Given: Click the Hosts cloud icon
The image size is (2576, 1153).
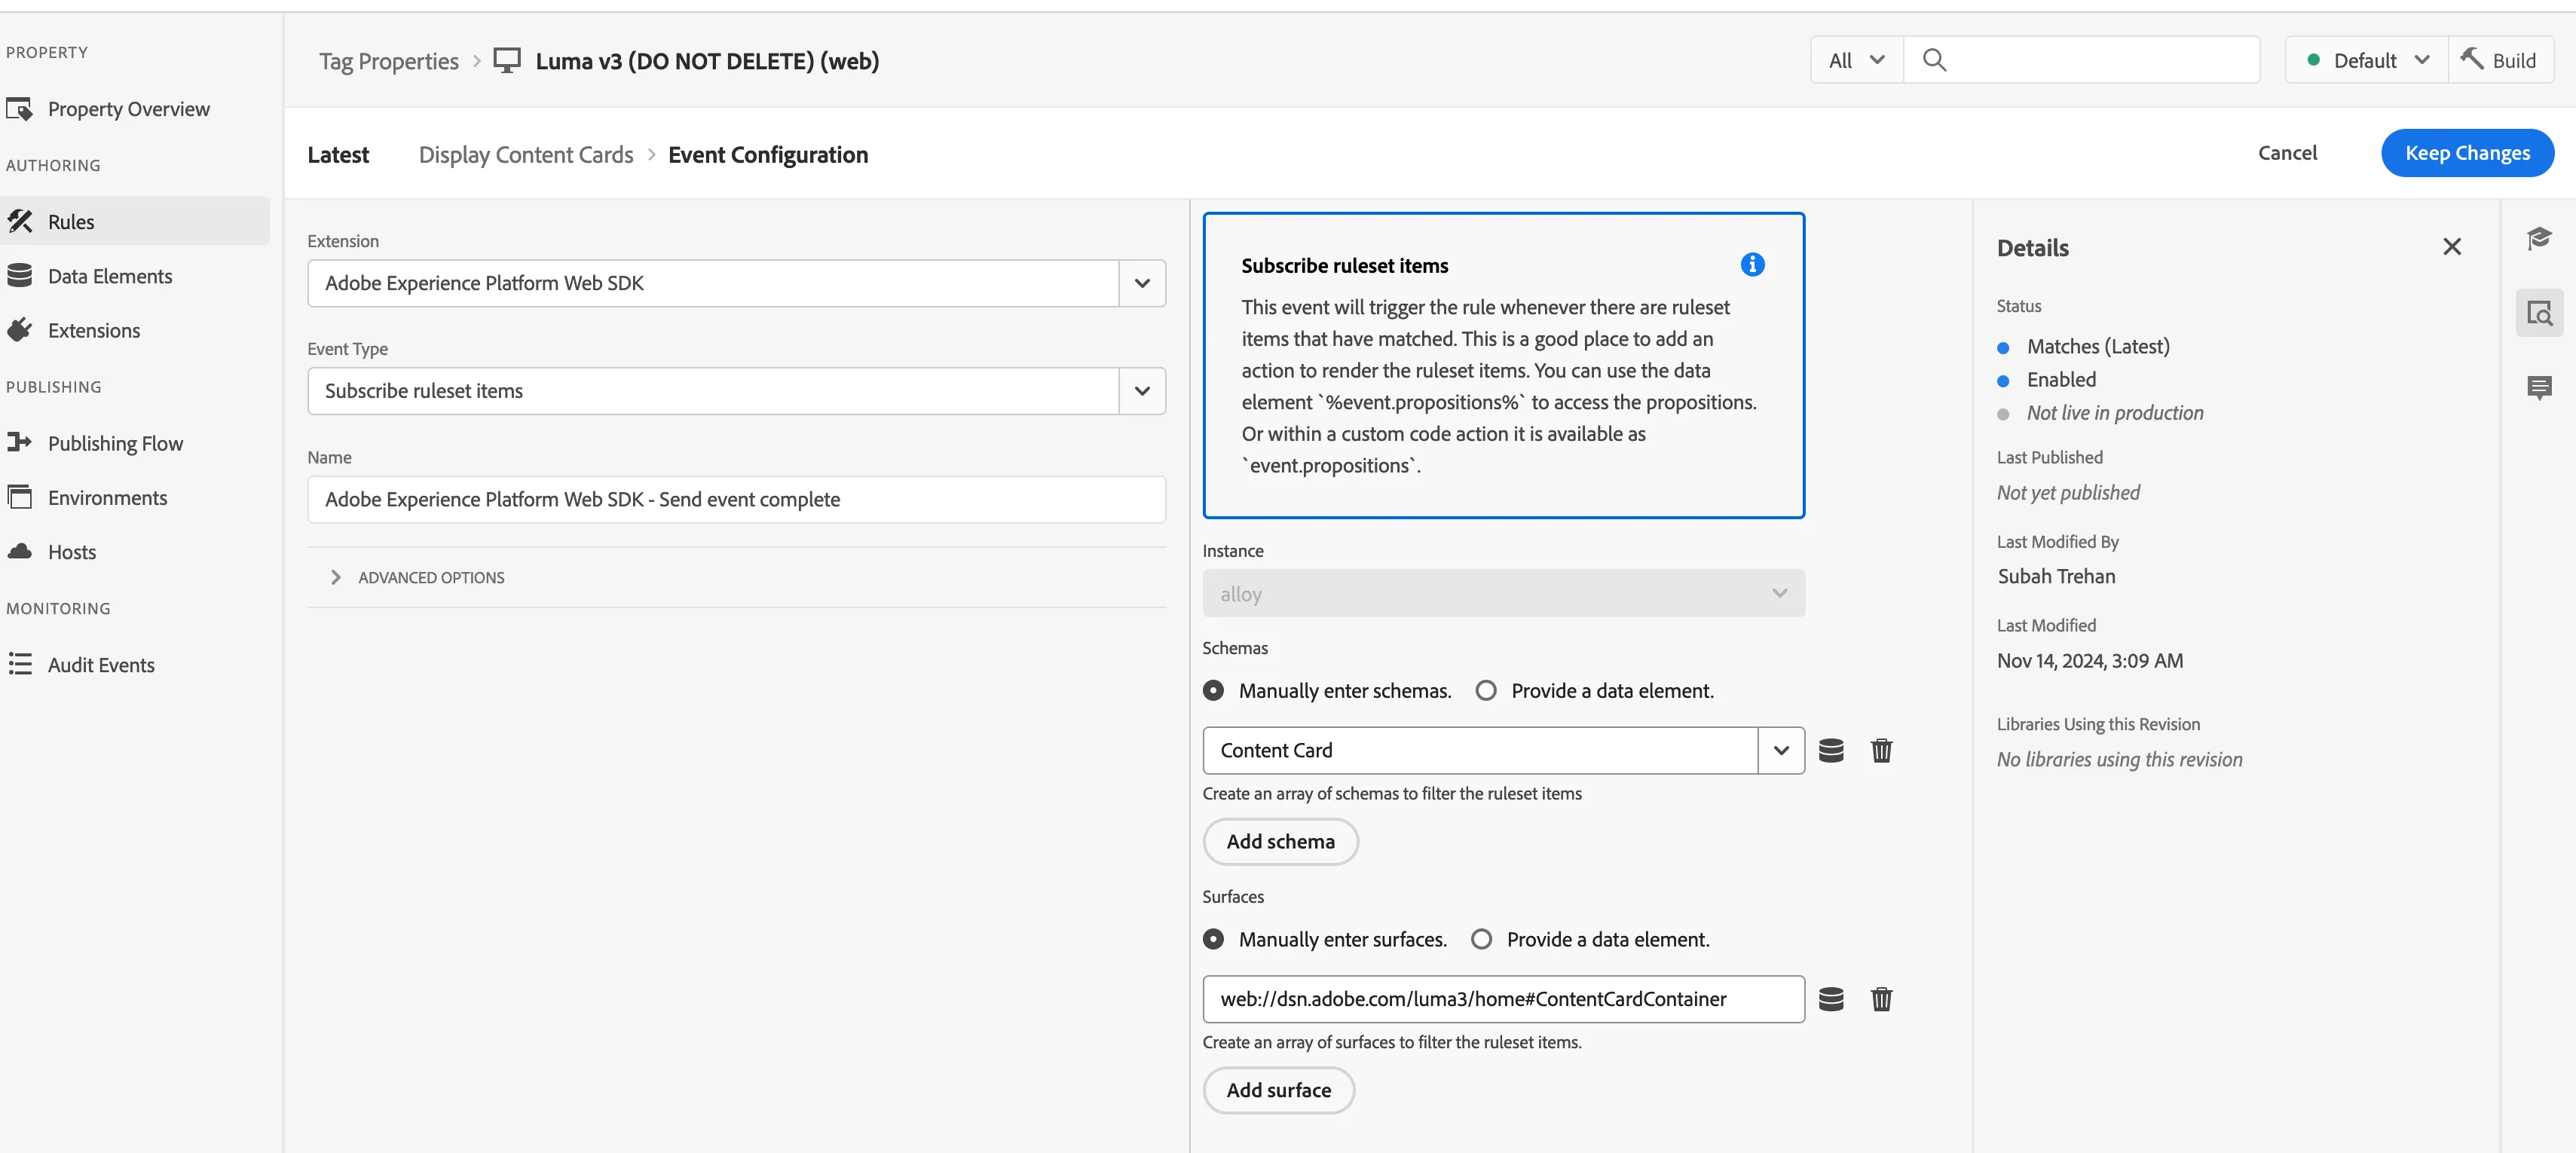Looking at the screenshot, I should pos(19,551).
